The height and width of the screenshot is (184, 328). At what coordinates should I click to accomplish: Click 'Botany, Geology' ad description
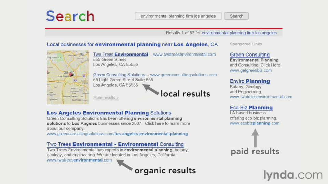pyautogui.click(x=246, y=87)
